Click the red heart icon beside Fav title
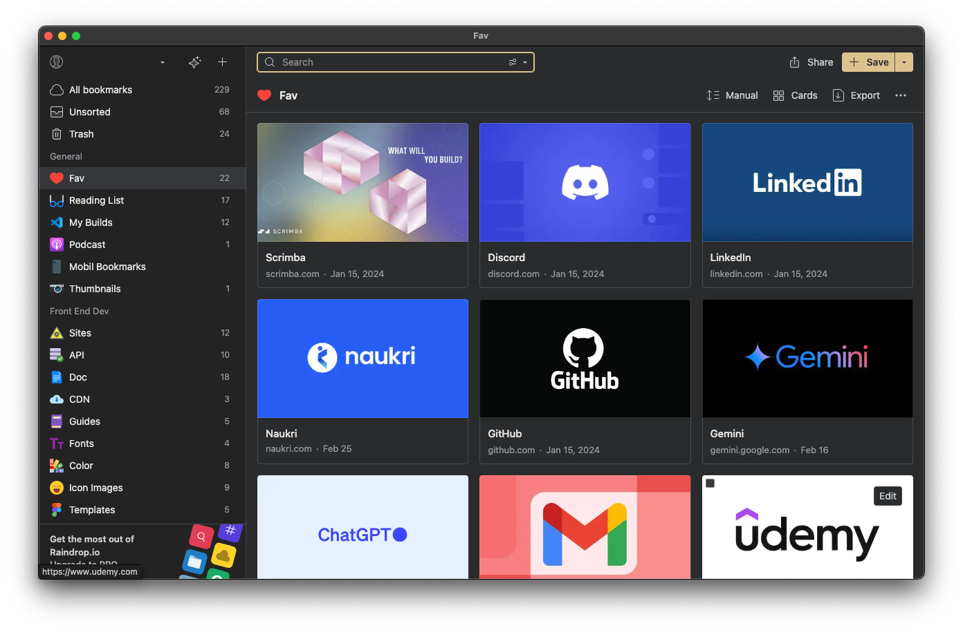963x630 pixels. [264, 95]
